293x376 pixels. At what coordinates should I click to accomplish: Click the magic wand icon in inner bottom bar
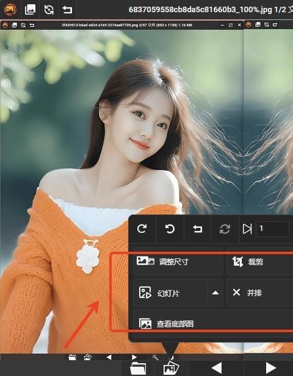[156, 358]
